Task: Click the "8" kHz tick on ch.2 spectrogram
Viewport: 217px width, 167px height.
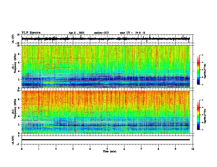Action: pos(19,99)
